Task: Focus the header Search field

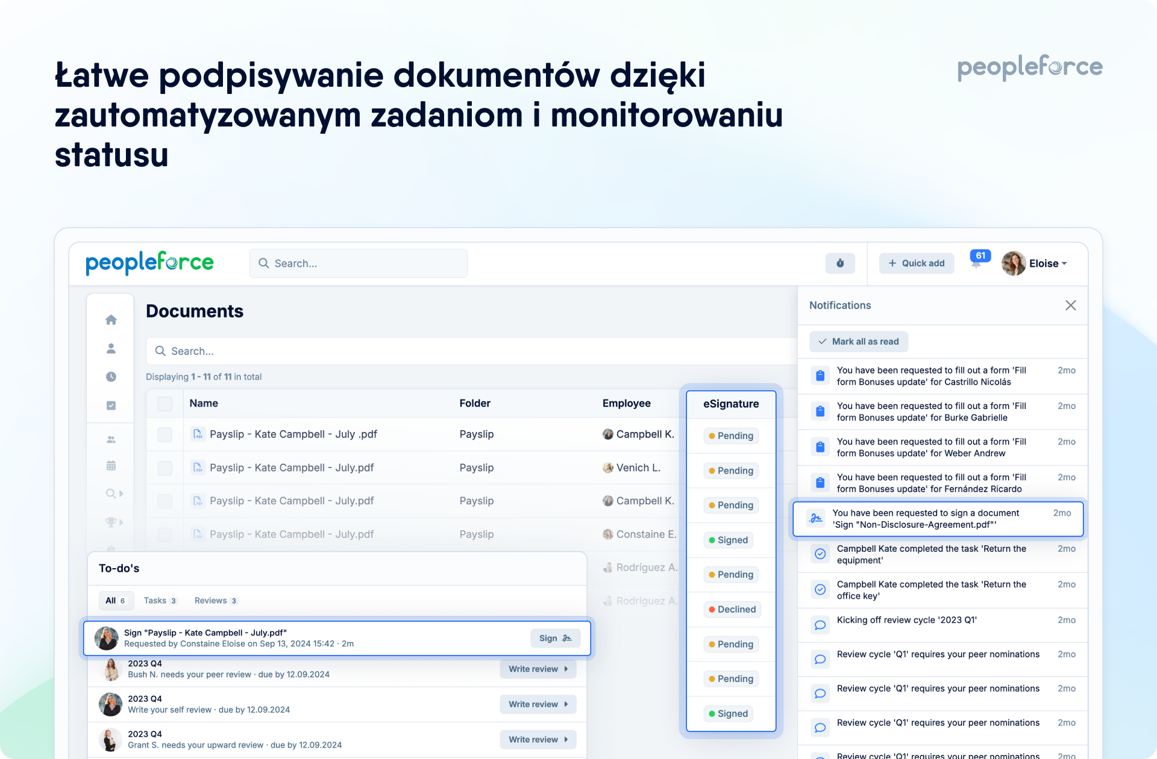Action: point(359,263)
